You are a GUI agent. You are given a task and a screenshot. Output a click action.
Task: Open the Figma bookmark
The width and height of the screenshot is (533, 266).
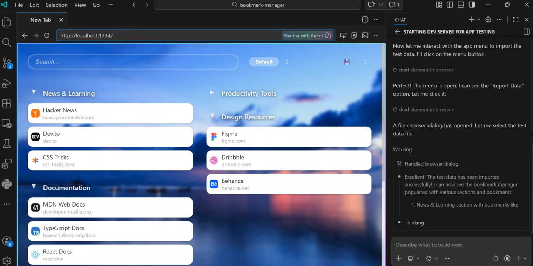click(289, 137)
